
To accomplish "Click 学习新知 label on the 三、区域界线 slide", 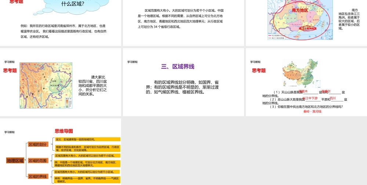I will point(132,62).
